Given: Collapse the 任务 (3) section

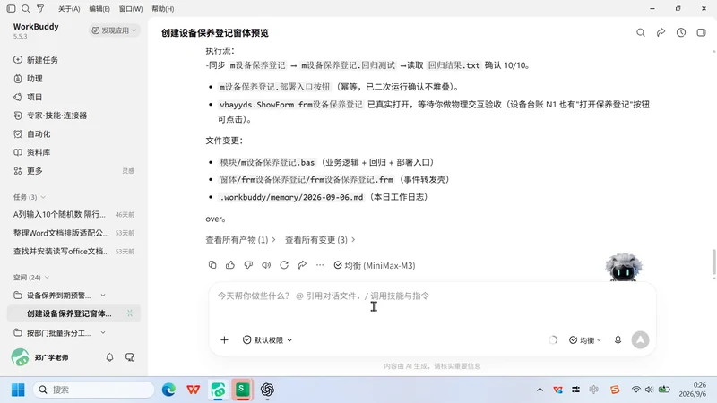Looking at the screenshot, I should point(30,197).
